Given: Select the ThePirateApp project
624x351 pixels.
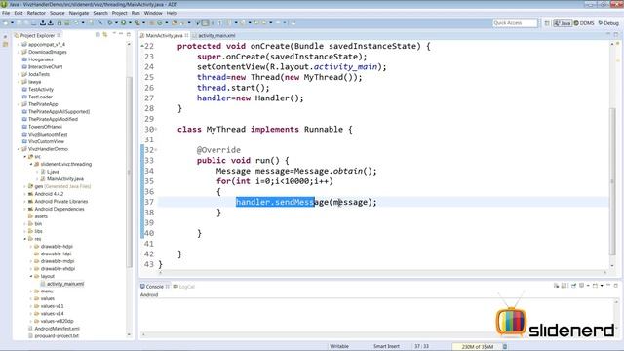Looking at the screenshot, I should pos(43,104).
